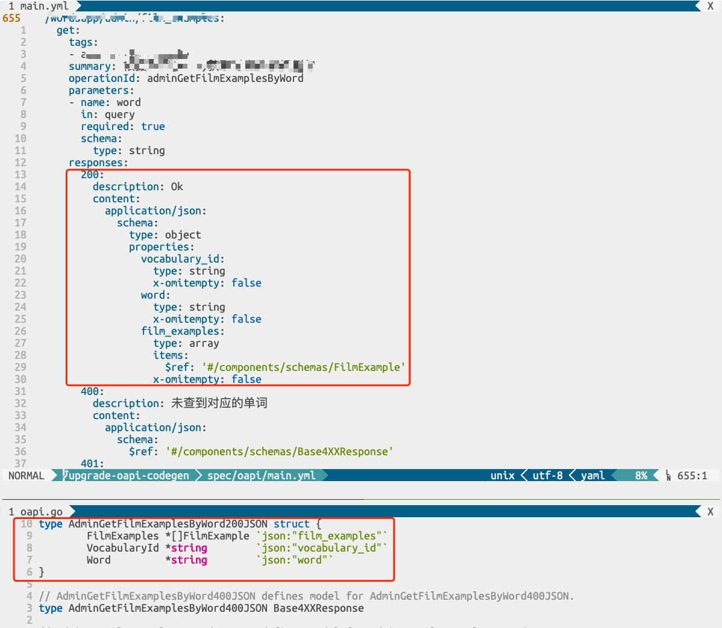722x628 pixels.
Task: Click the FilmExample $ref string
Action: click(303, 367)
